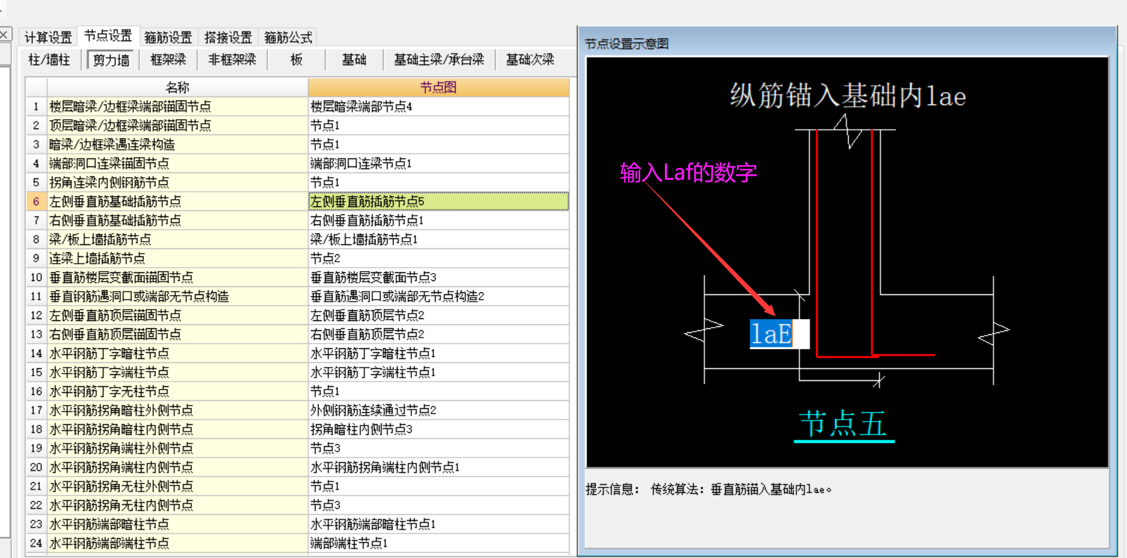Click cell 外侧钢筋连续通过节点2
Screen dimensions: 1127x558
click(x=438, y=410)
